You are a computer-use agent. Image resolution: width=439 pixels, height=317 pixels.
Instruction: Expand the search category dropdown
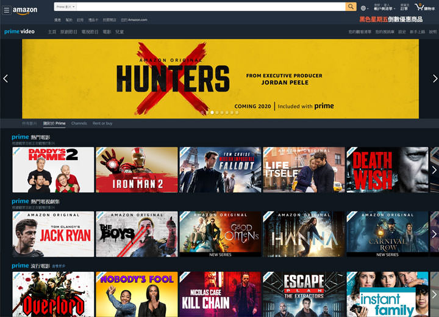pyautogui.click(x=65, y=7)
